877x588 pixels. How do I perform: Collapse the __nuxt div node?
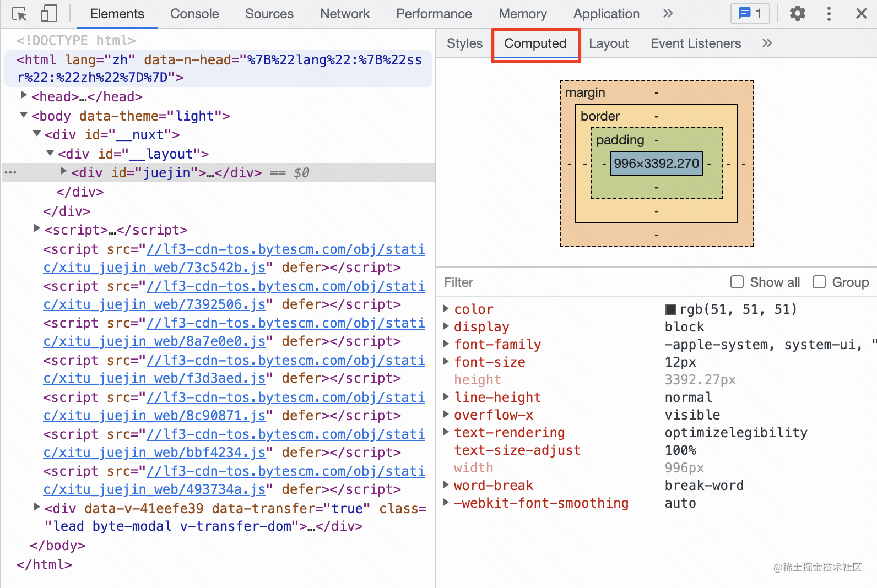pos(37,134)
